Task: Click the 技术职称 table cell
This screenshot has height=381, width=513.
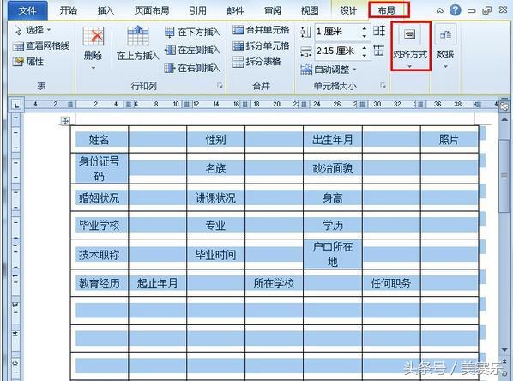Action: click(100, 254)
